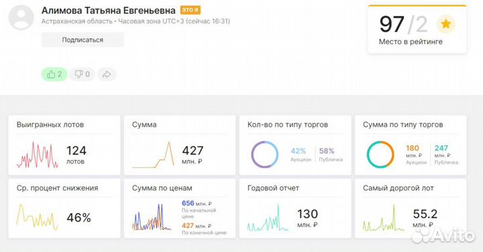Click the Сумма по типу торгов donut chart
Screen dimensions: 483x252
coord(380,154)
